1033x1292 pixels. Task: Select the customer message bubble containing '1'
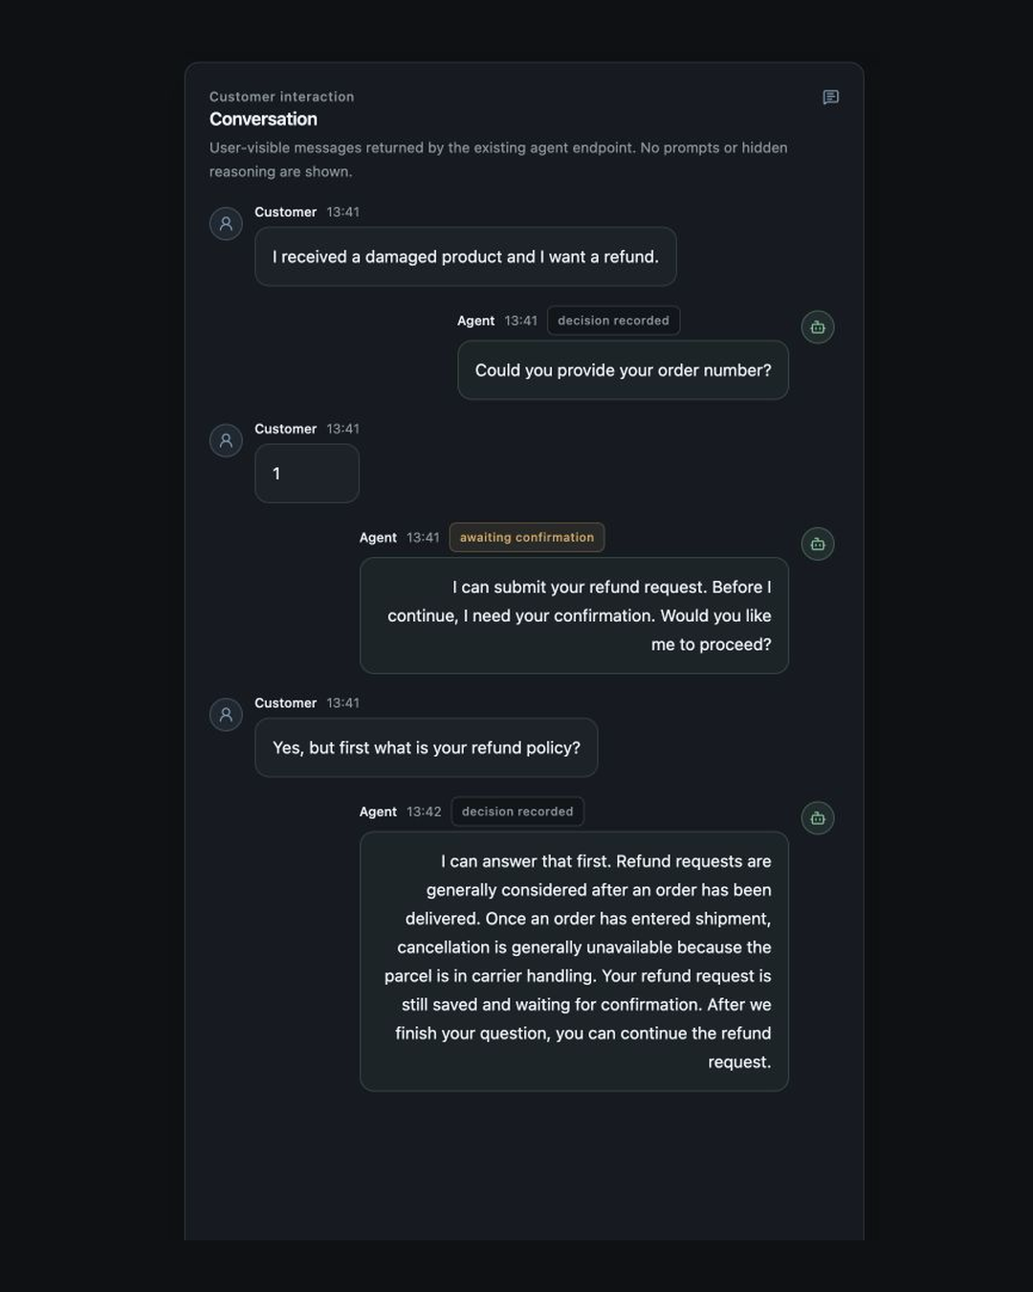coord(307,474)
